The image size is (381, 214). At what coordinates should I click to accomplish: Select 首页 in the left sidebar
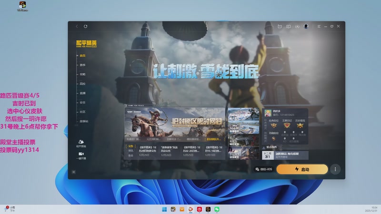82,56
